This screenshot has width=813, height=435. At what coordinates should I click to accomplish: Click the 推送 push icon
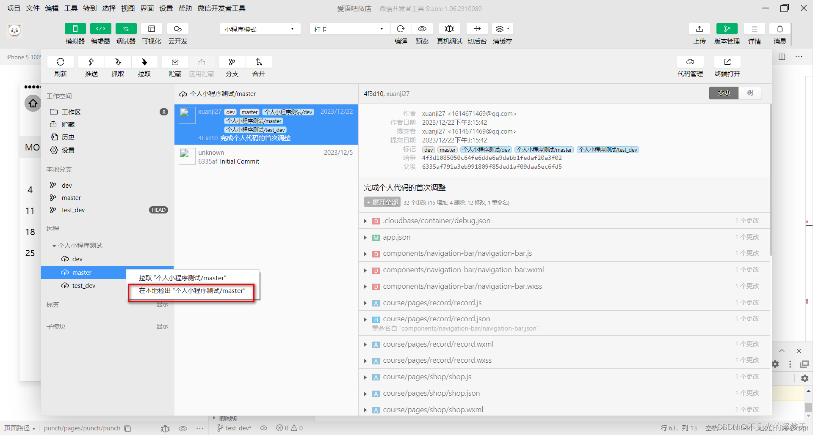[x=91, y=62]
